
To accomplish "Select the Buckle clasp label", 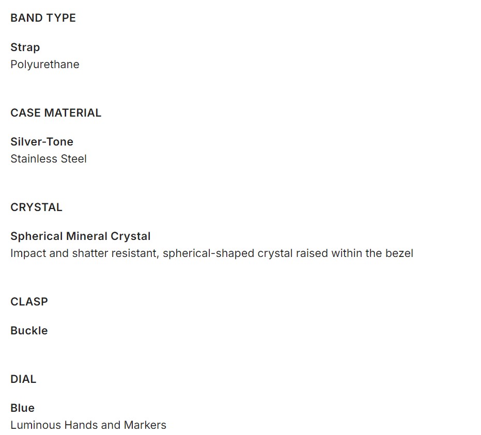I will [29, 331].
